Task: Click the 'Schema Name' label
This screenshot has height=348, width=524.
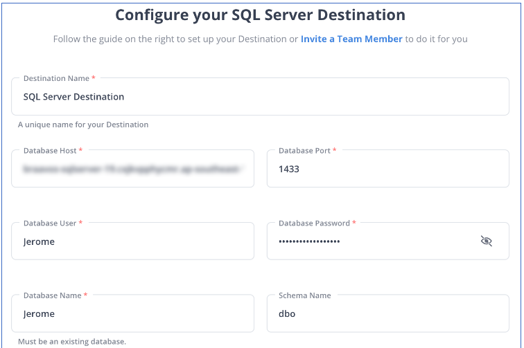Action: [x=305, y=295]
